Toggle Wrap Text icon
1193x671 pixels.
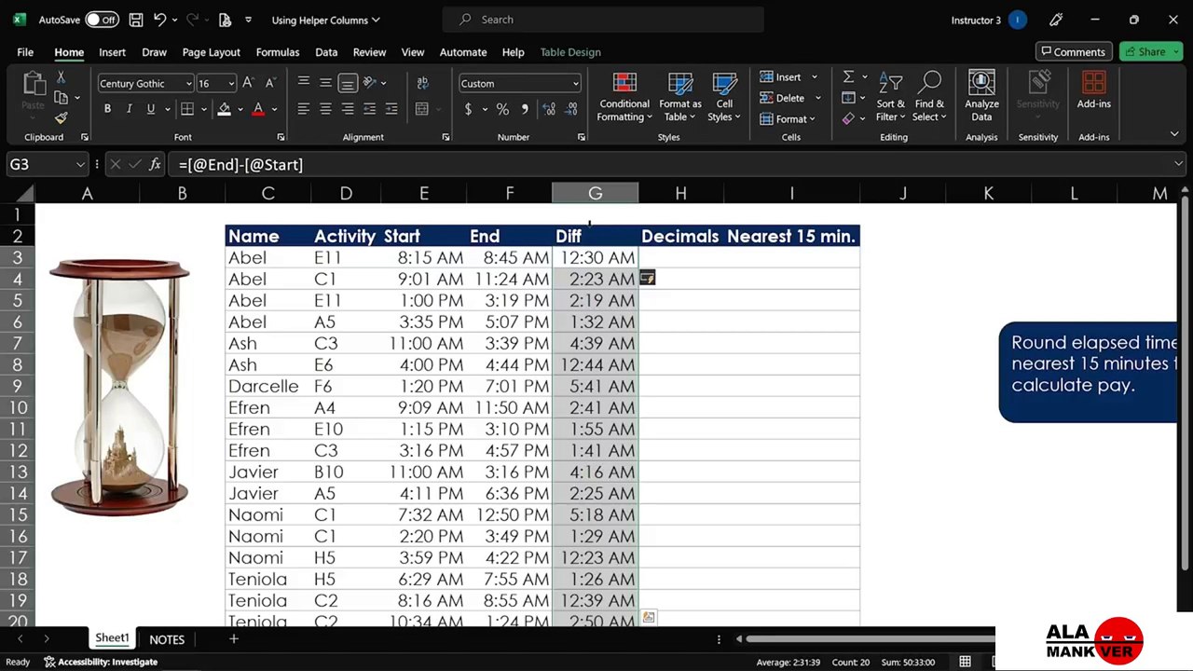[422, 83]
